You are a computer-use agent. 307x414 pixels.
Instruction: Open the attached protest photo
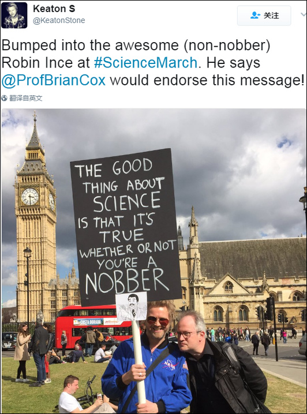pyautogui.click(x=153, y=261)
